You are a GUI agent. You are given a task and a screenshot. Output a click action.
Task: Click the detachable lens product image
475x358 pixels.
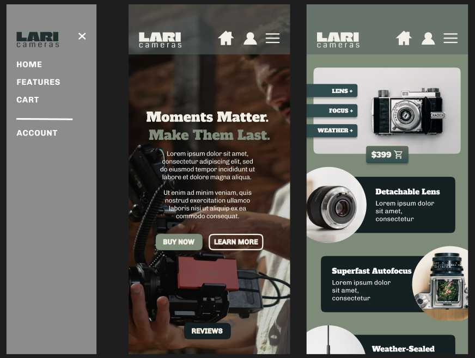coord(333,205)
